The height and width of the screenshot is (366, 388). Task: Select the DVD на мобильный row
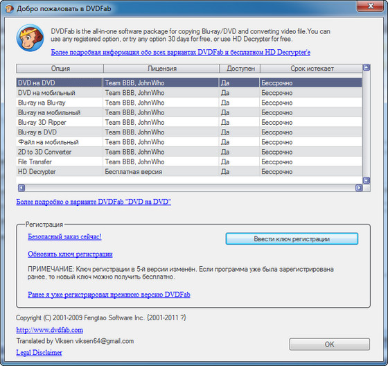189,93
